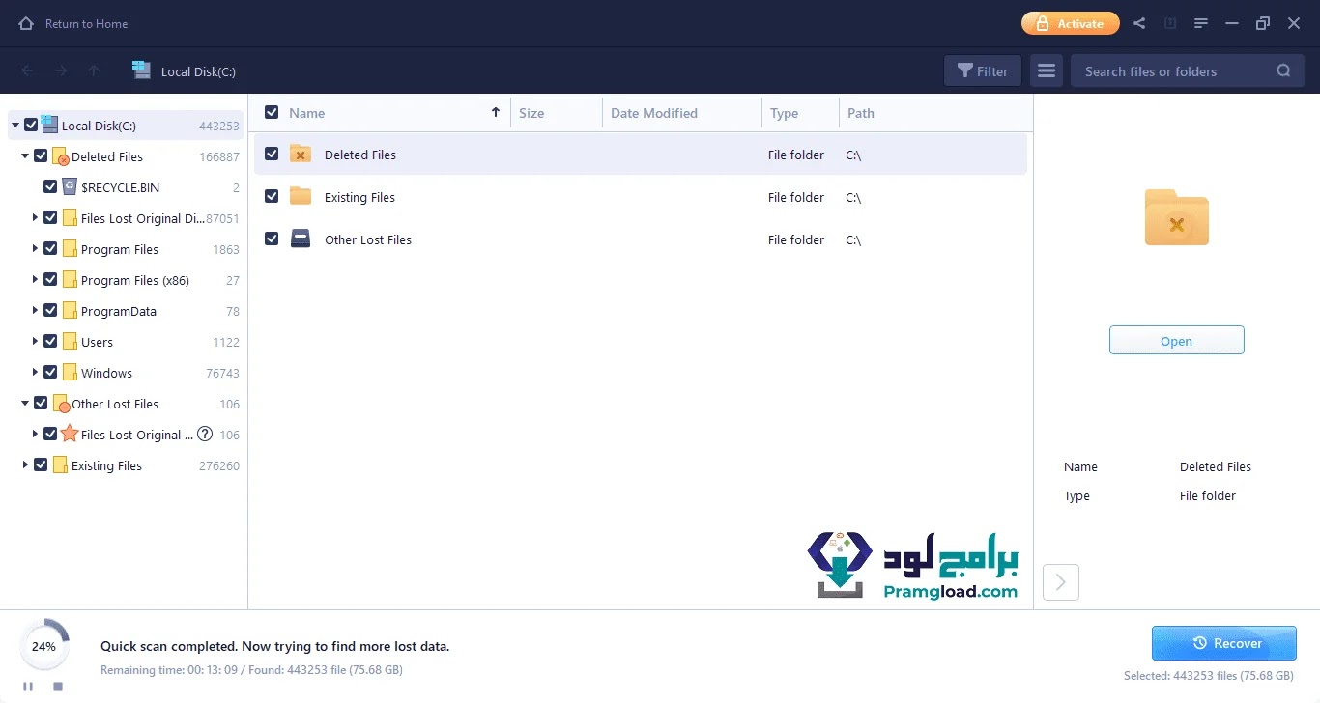Switch view mode with the list view icon
1320x703 pixels.
pyautogui.click(x=1047, y=70)
